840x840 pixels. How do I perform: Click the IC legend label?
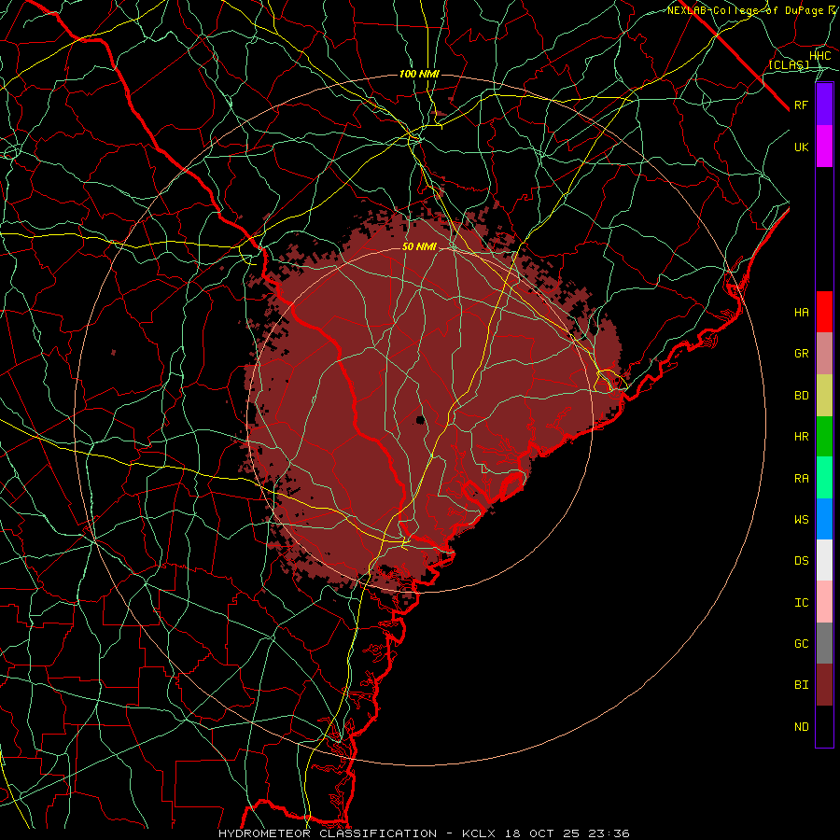802,603
